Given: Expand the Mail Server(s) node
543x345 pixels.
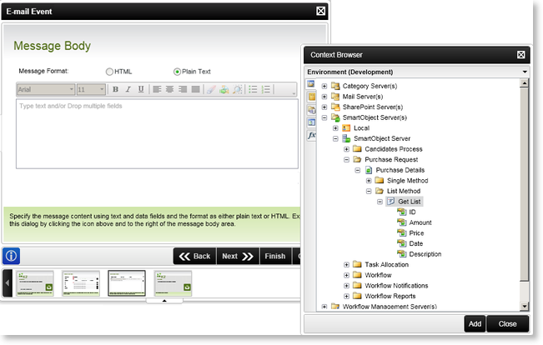Looking at the screenshot, I should pyautogui.click(x=324, y=97).
